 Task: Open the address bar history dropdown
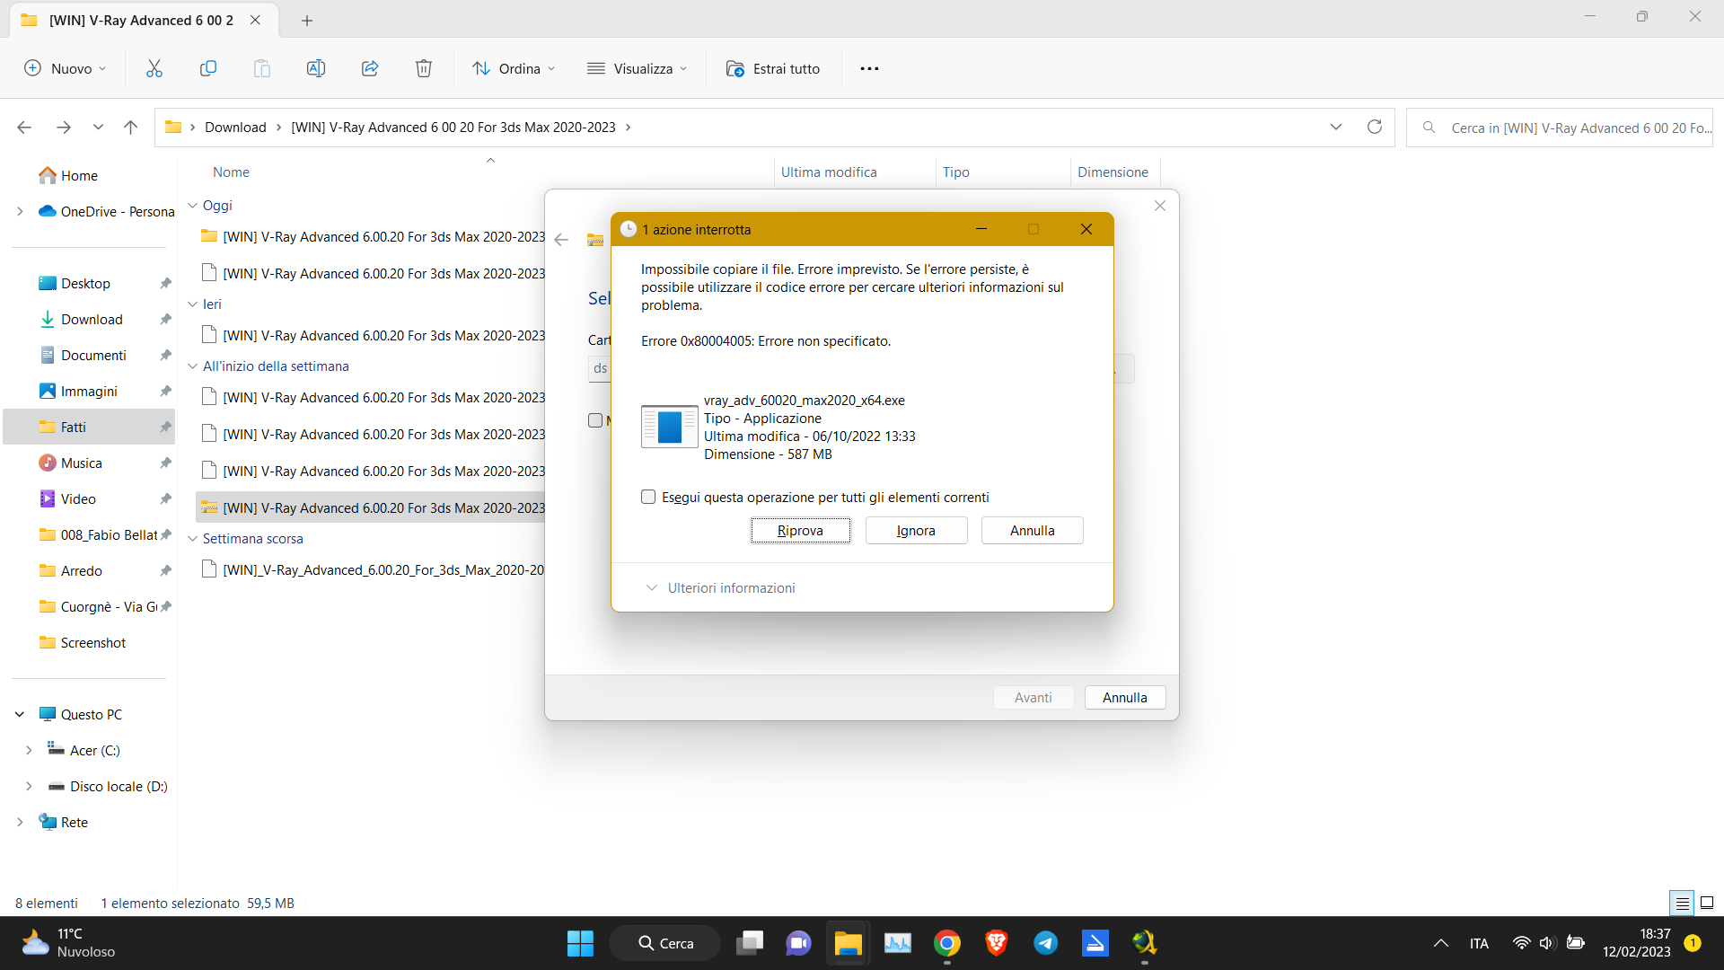[1336, 127]
